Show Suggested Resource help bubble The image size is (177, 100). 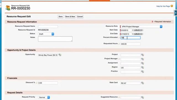tap(119, 97)
